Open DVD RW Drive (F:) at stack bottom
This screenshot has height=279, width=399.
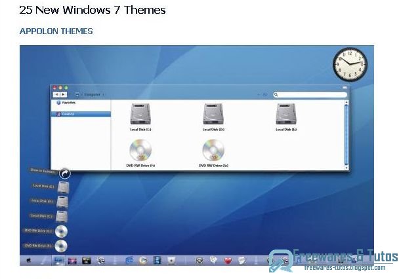click(61, 246)
